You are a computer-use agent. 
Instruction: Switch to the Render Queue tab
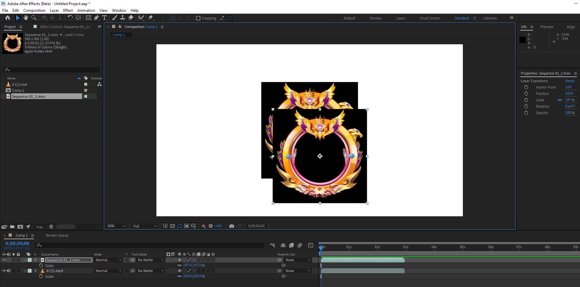57,235
